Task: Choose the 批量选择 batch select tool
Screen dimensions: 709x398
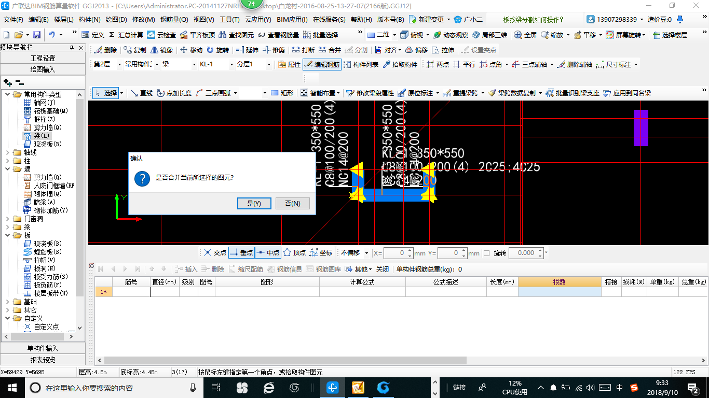Action: [x=321, y=35]
